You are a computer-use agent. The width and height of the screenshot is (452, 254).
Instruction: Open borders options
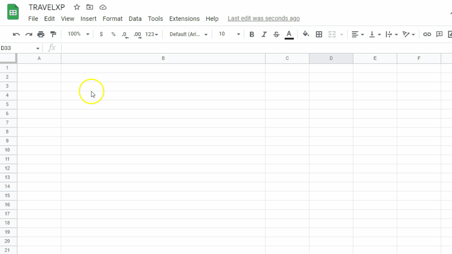click(319, 34)
